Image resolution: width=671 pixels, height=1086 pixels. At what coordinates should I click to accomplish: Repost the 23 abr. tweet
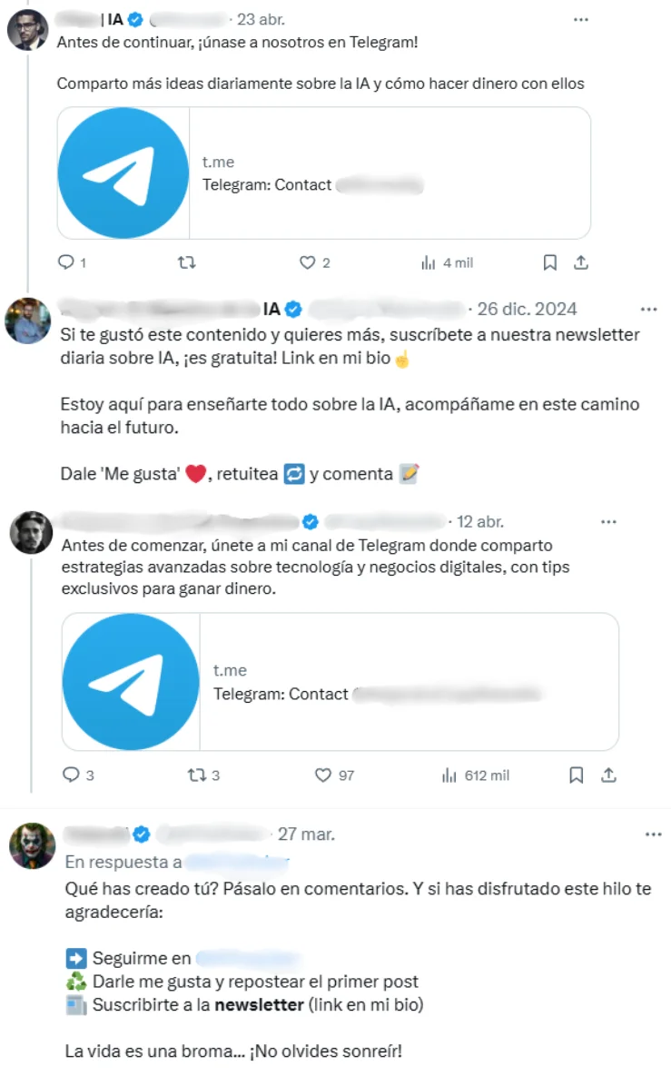coord(187,262)
